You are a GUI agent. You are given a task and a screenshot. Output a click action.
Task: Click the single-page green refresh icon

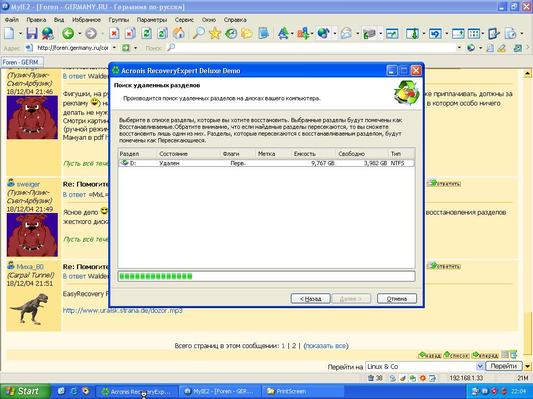[146, 33]
